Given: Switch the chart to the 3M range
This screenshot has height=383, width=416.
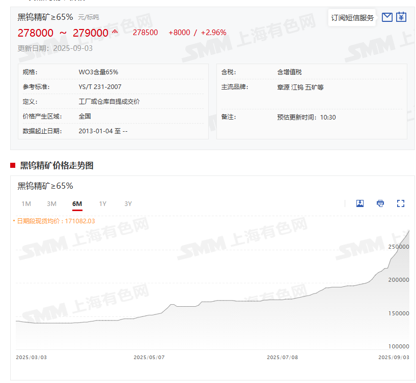Looking at the screenshot, I should tap(51, 204).
